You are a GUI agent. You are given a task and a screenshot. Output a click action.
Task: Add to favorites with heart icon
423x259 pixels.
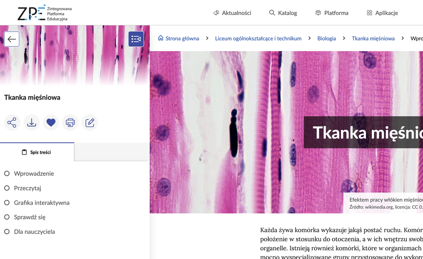coord(51,122)
